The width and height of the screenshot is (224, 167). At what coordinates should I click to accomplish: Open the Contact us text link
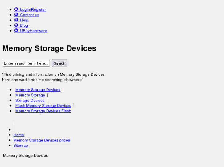point(30,15)
